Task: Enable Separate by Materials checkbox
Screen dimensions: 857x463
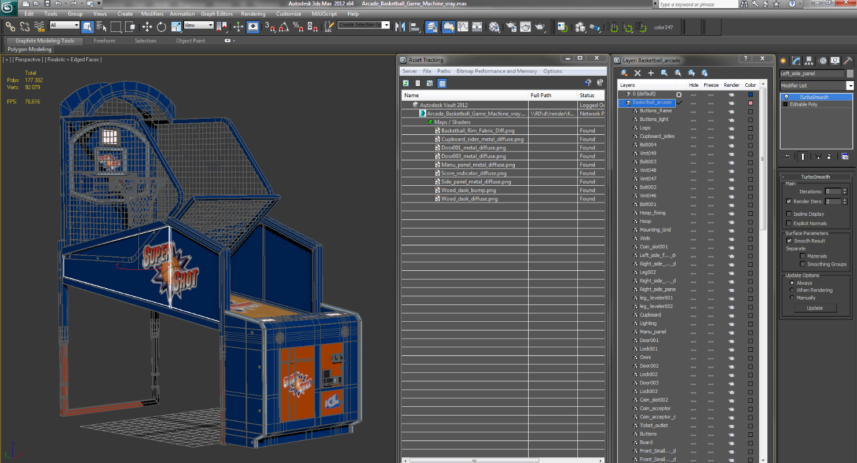Action: (803, 256)
